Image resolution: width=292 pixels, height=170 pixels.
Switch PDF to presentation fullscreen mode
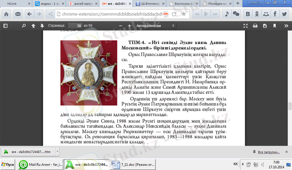coord(246,26)
